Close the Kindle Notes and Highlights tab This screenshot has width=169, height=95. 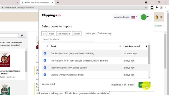(x=52, y=2)
